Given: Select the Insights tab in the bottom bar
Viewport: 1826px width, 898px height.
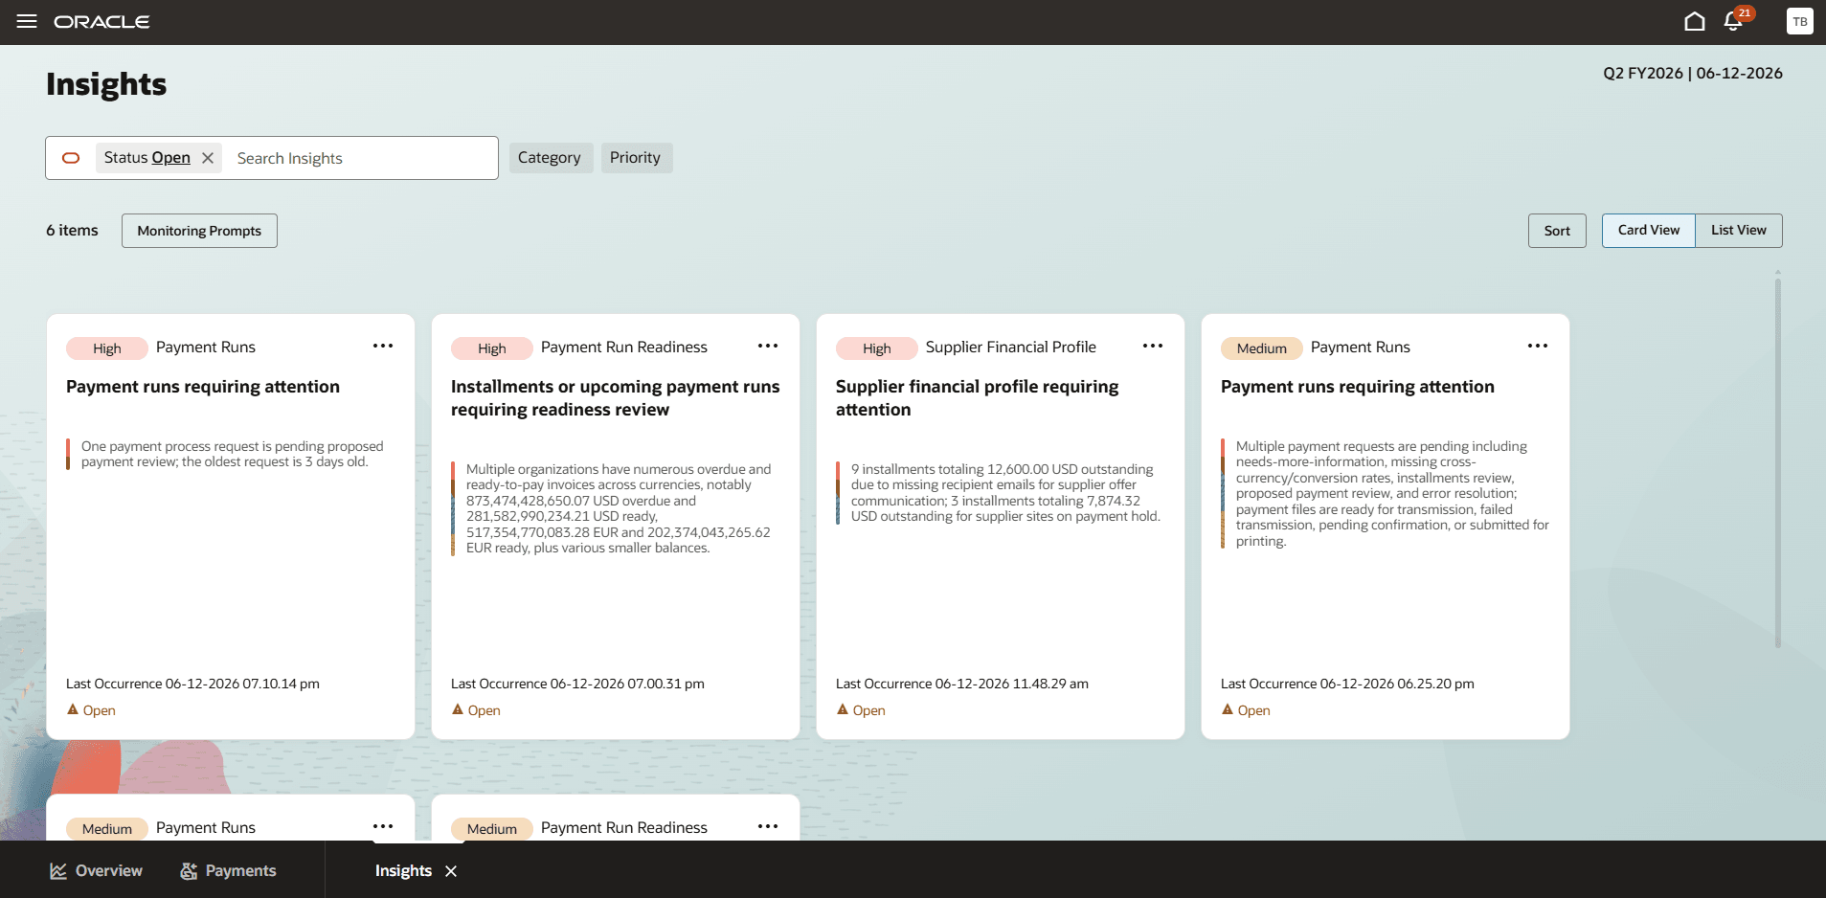Looking at the screenshot, I should (403, 870).
